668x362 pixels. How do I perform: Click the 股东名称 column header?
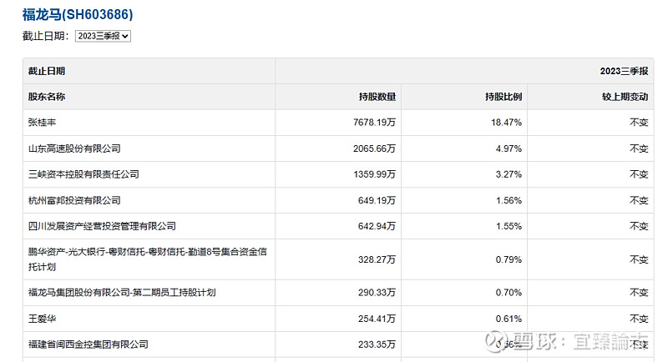pyautogui.click(x=47, y=96)
